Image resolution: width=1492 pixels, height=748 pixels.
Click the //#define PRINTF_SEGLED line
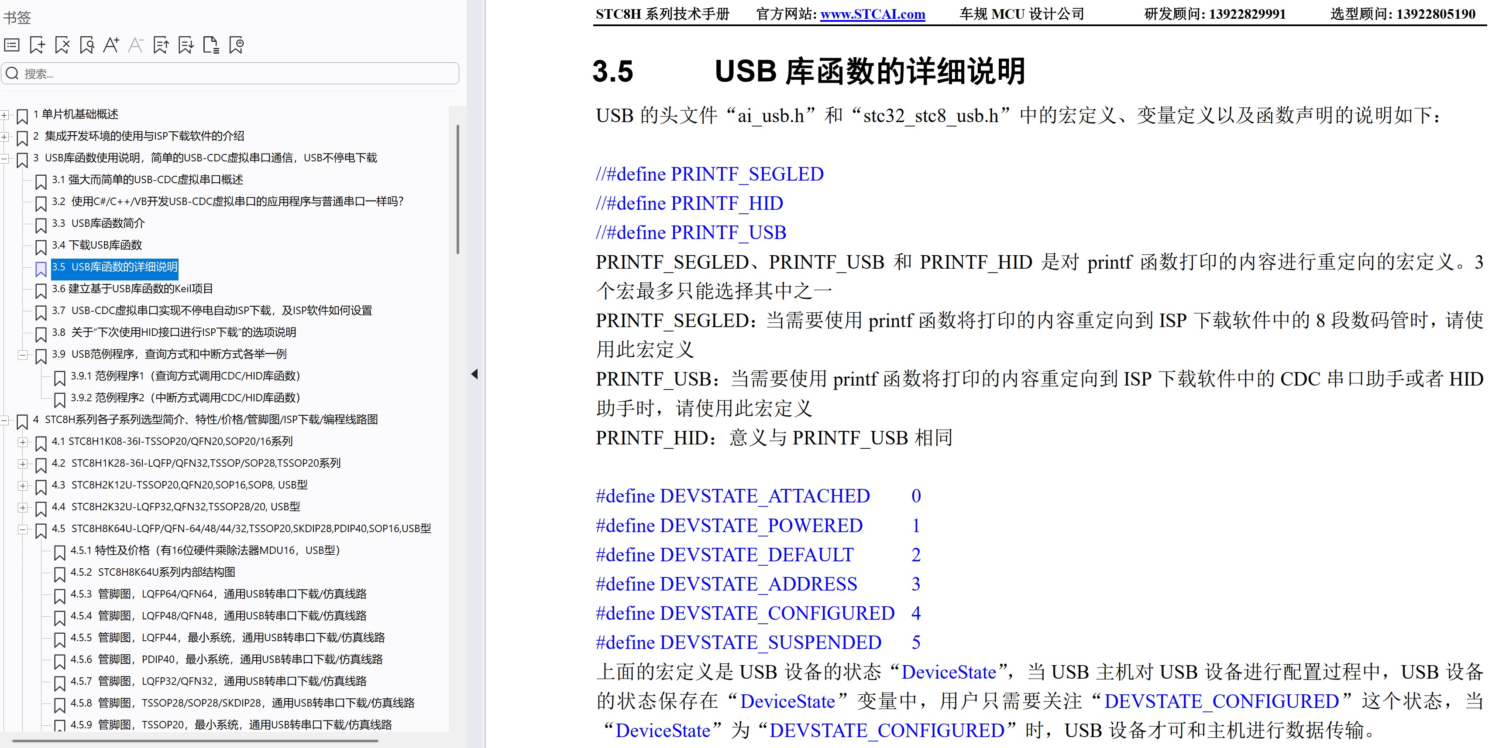[709, 174]
